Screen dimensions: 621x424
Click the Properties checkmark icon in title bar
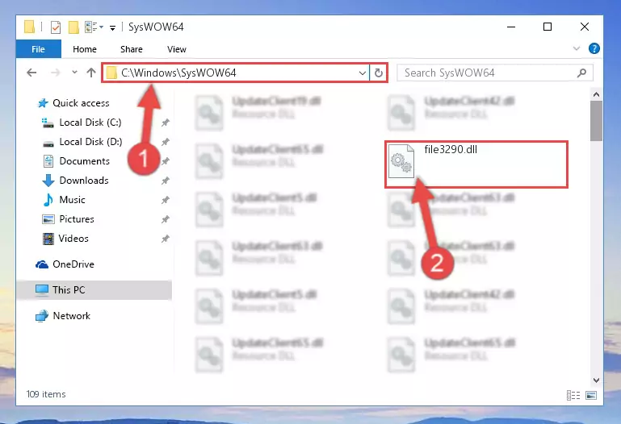click(56, 27)
